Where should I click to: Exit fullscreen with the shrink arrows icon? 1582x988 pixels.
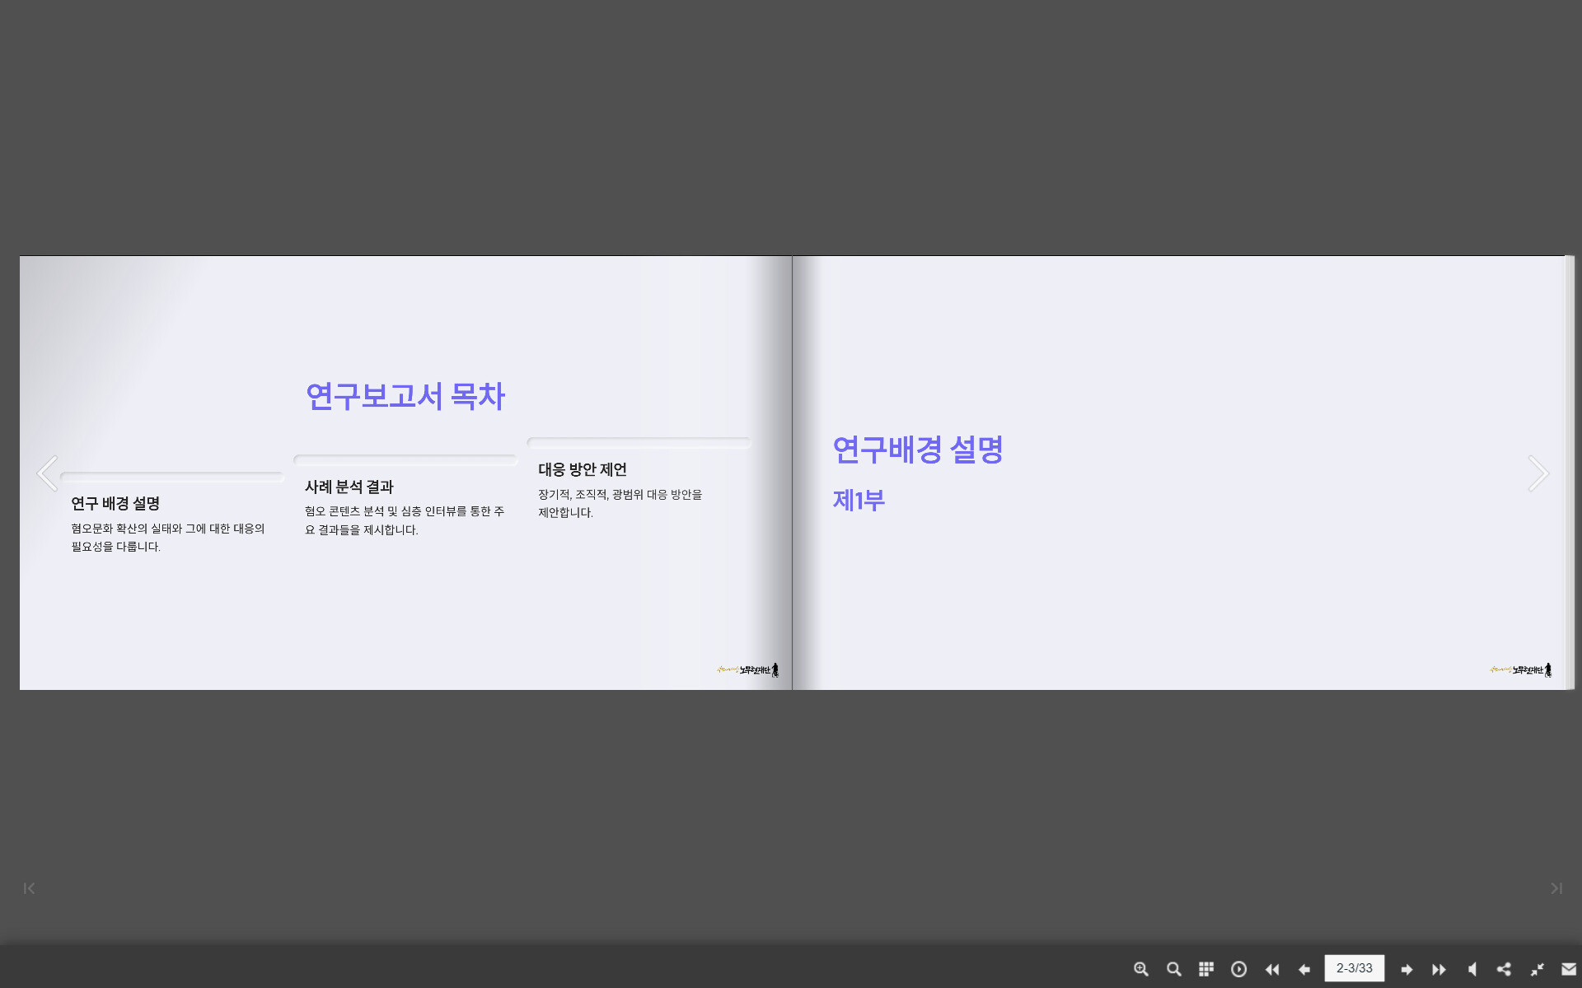[1537, 969]
